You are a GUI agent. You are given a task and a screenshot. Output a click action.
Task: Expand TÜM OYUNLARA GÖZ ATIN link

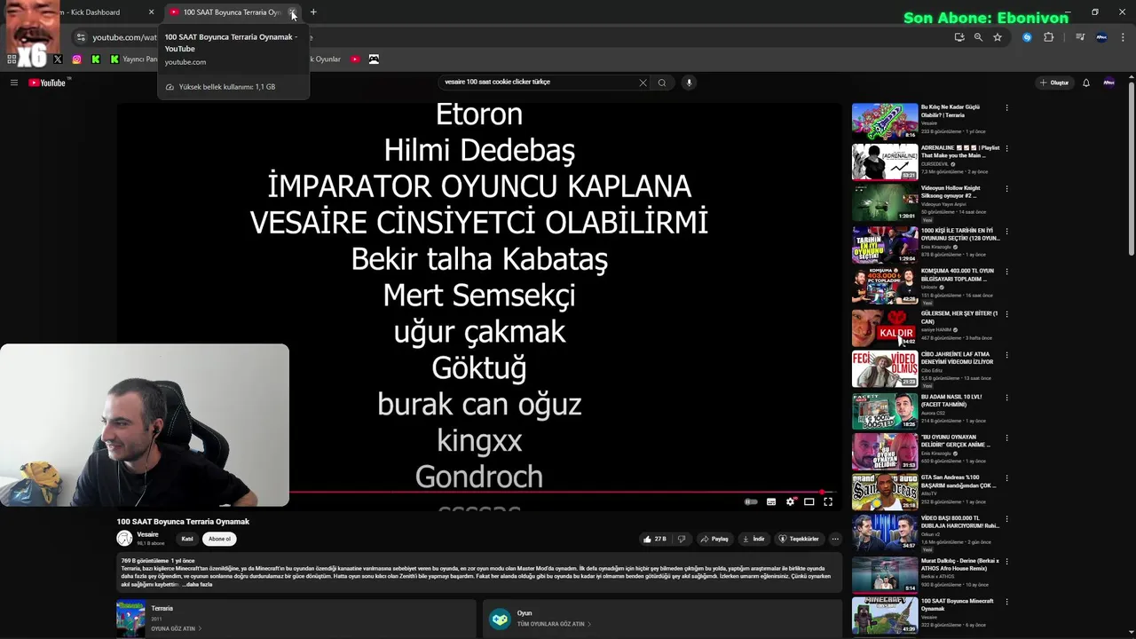pos(554,624)
